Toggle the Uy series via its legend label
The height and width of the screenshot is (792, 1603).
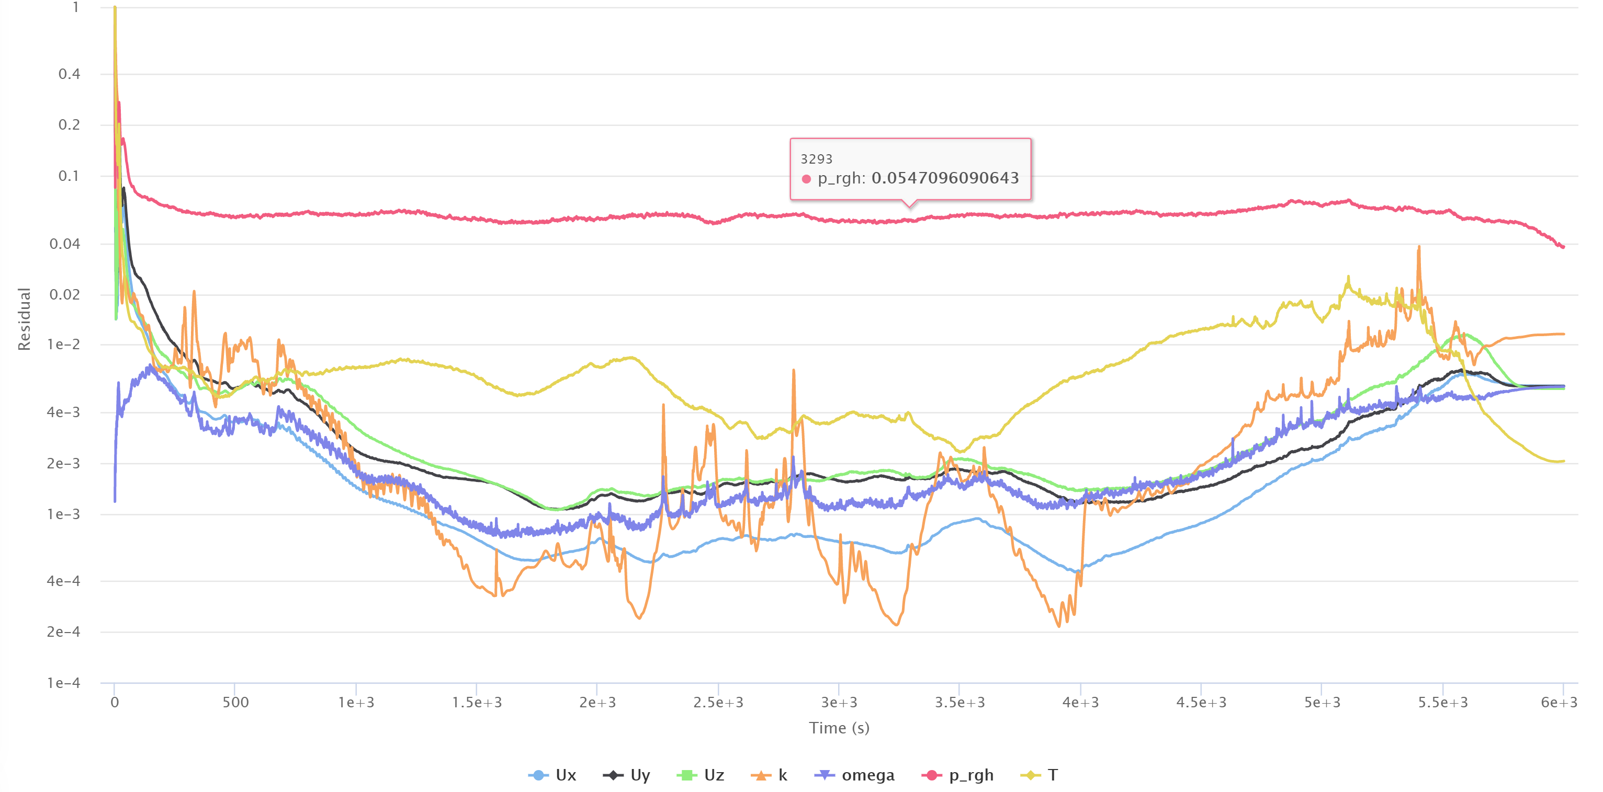pyautogui.click(x=640, y=775)
